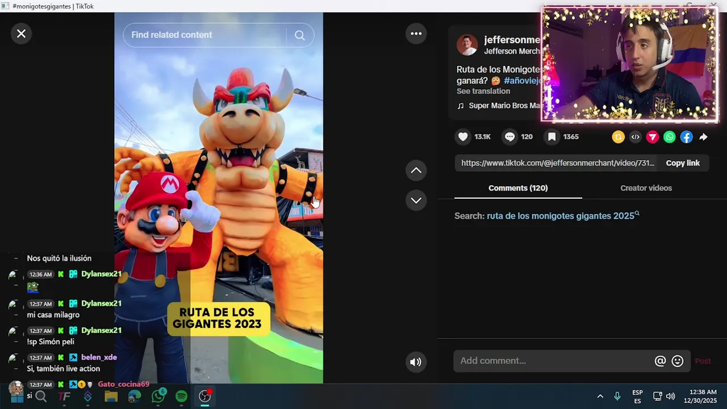The width and height of the screenshot is (727, 409).
Task: Switch to Creator videos tab
Action: coord(646,188)
